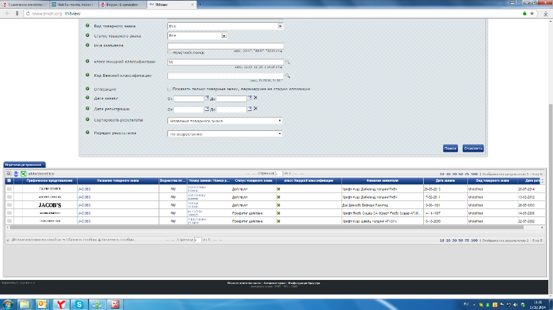Clear Дата заявки dates with X icon
553x310 pixels.
click(x=256, y=98)
